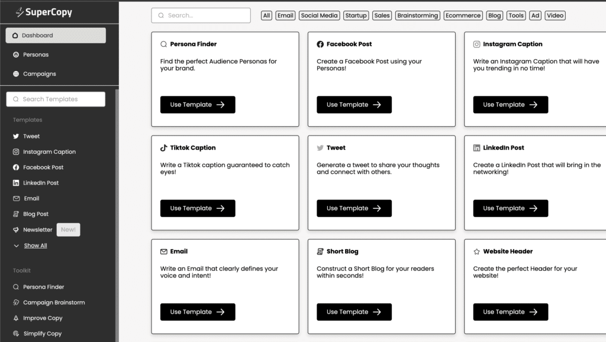Click the Personas smiley icon in sidebar

coord(16,55)
